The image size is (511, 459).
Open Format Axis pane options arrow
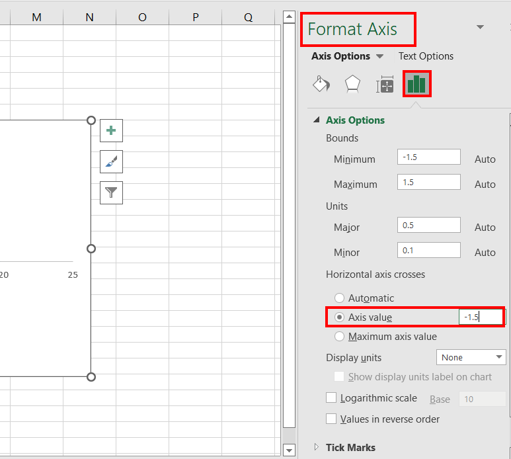(x=480, y=27)
